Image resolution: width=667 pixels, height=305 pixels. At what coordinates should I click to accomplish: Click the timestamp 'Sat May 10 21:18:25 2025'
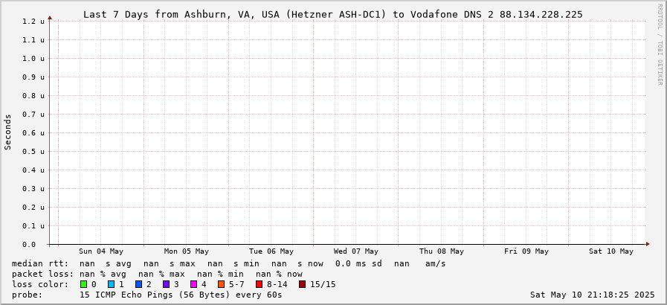593,295
